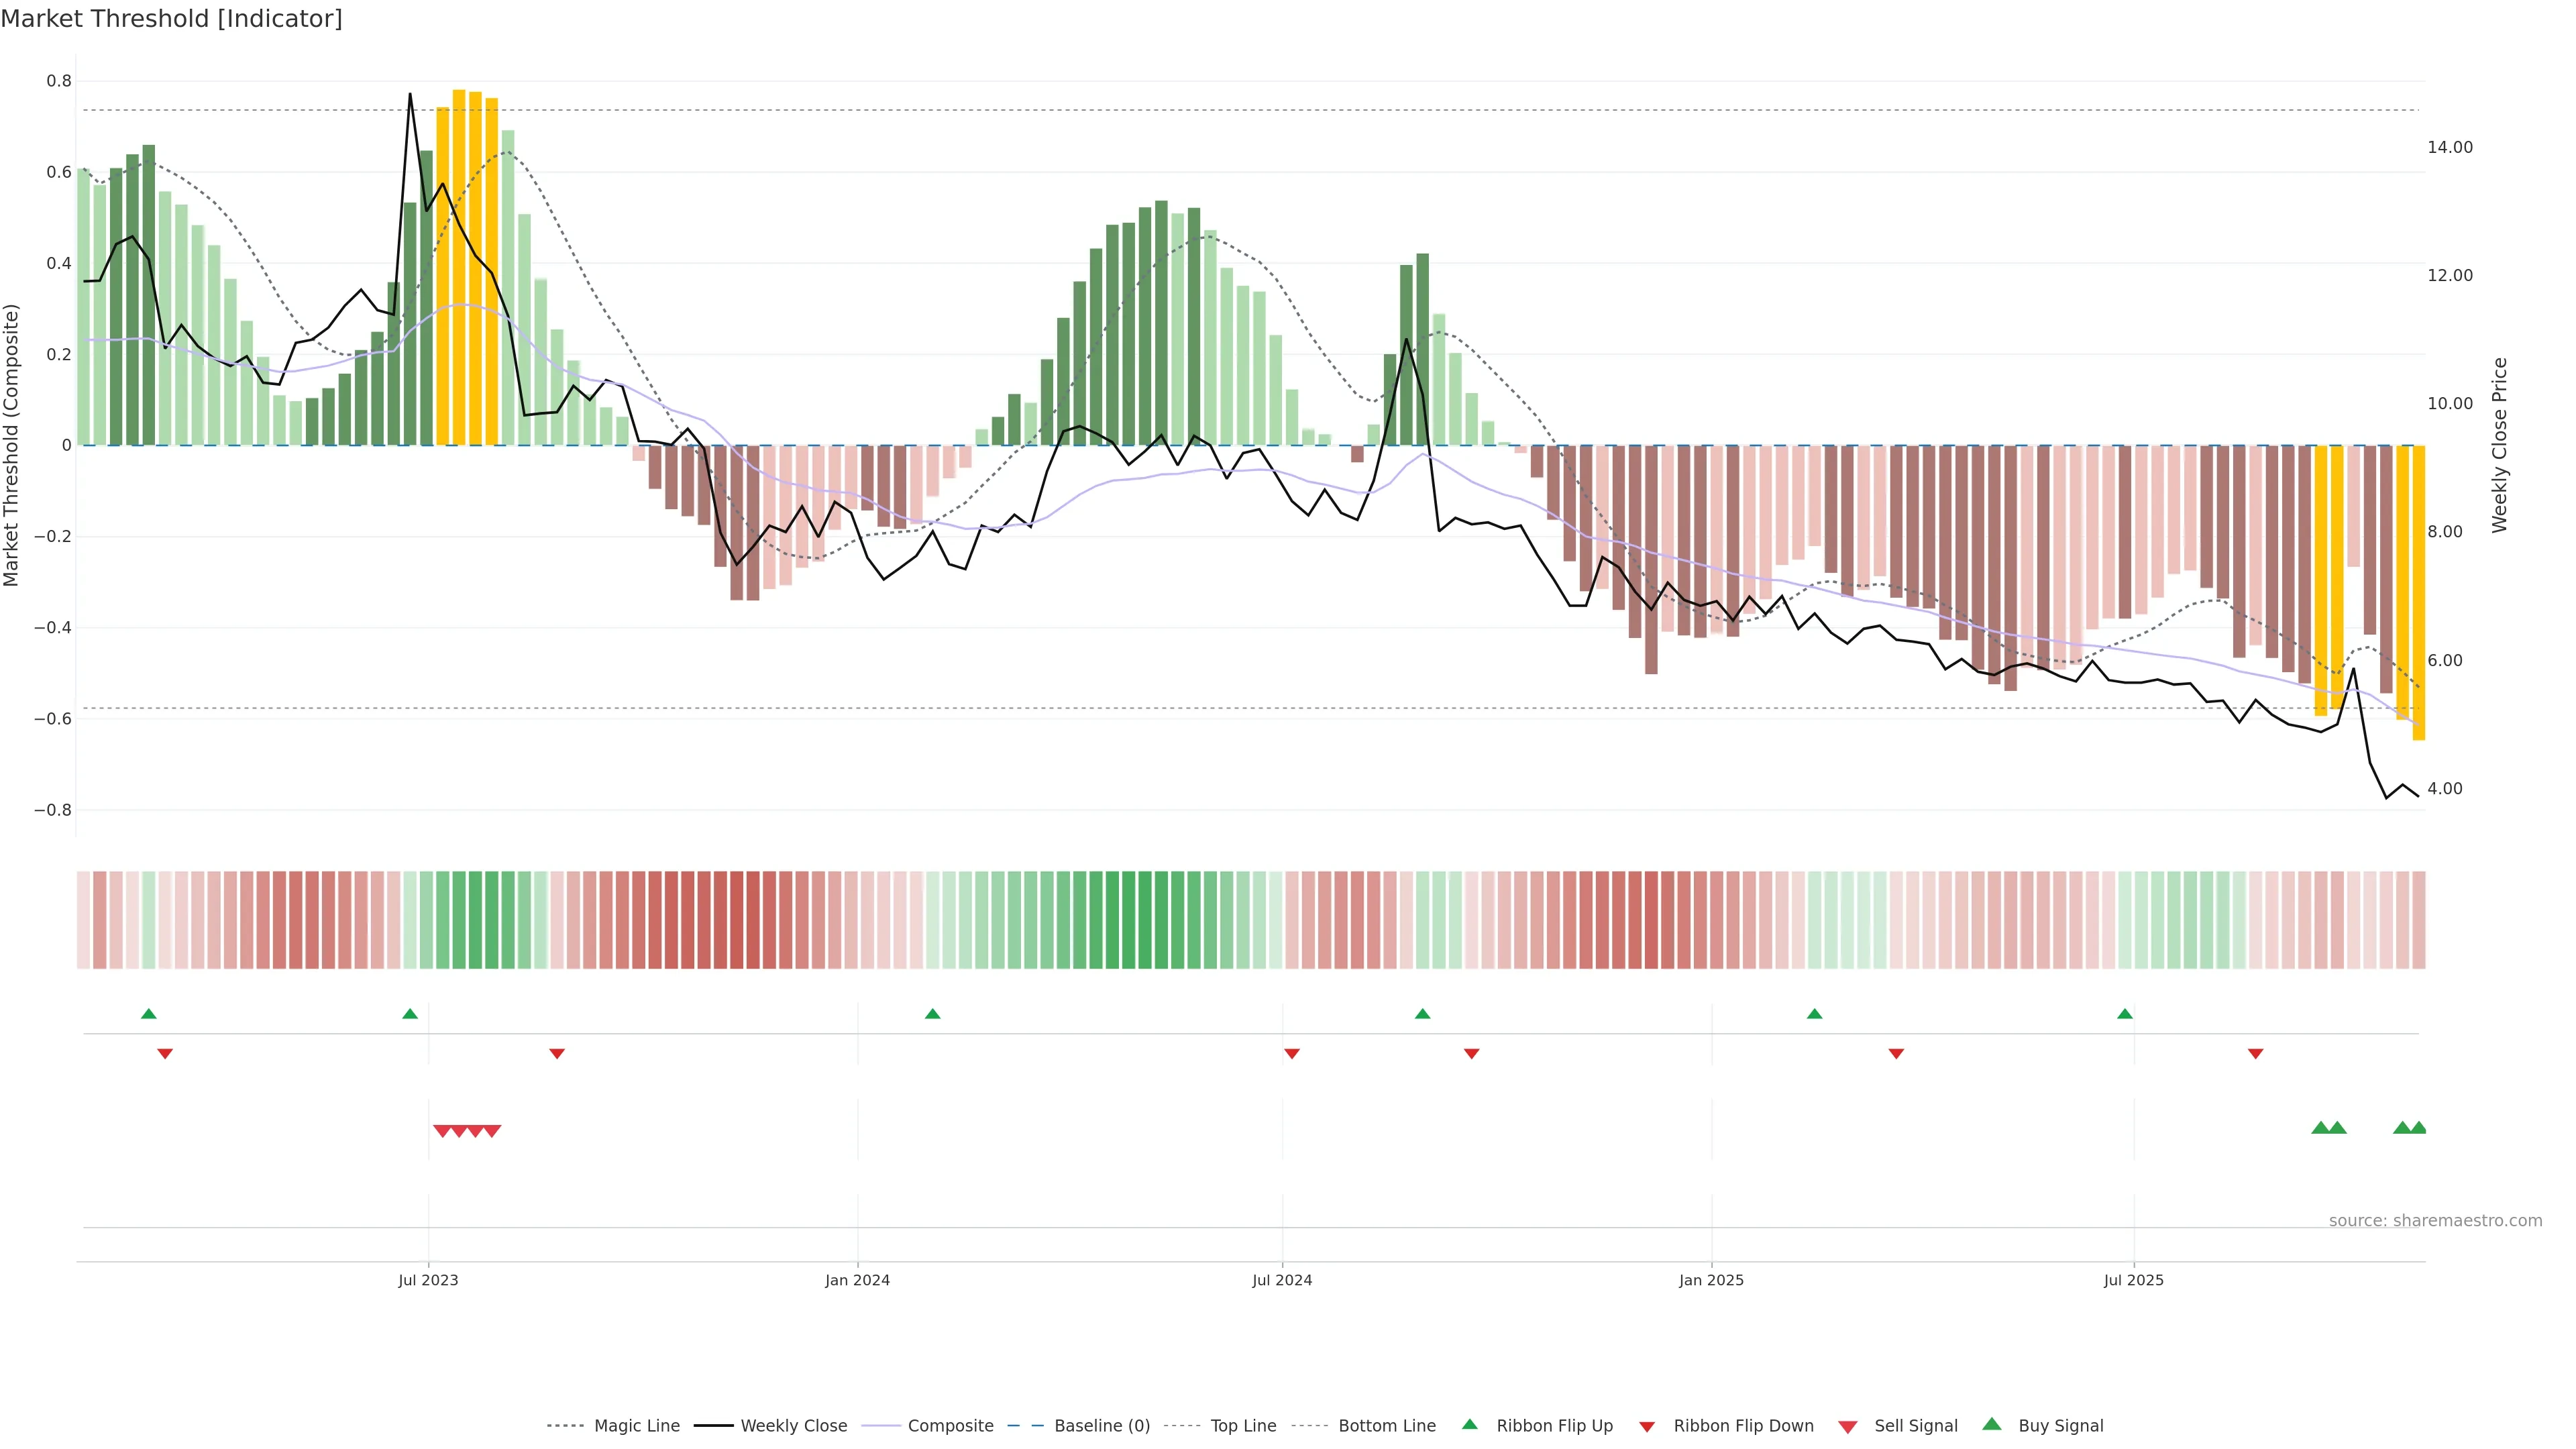Click the Buy Signal legend icon
Image resolution: width=2576 pixels, height=1449 pixels.
[1991, 1425]
